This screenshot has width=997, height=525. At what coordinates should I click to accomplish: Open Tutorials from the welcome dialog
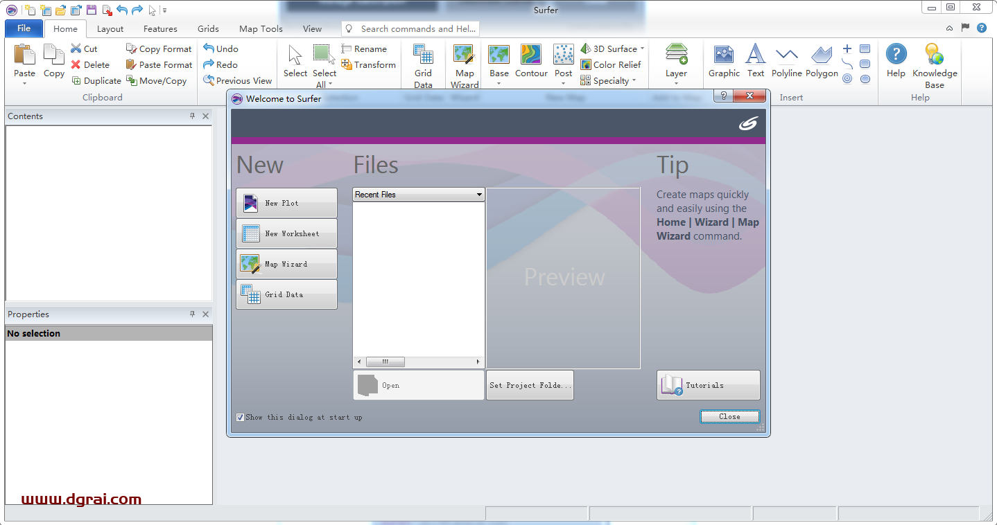click(x=708, y=385)
